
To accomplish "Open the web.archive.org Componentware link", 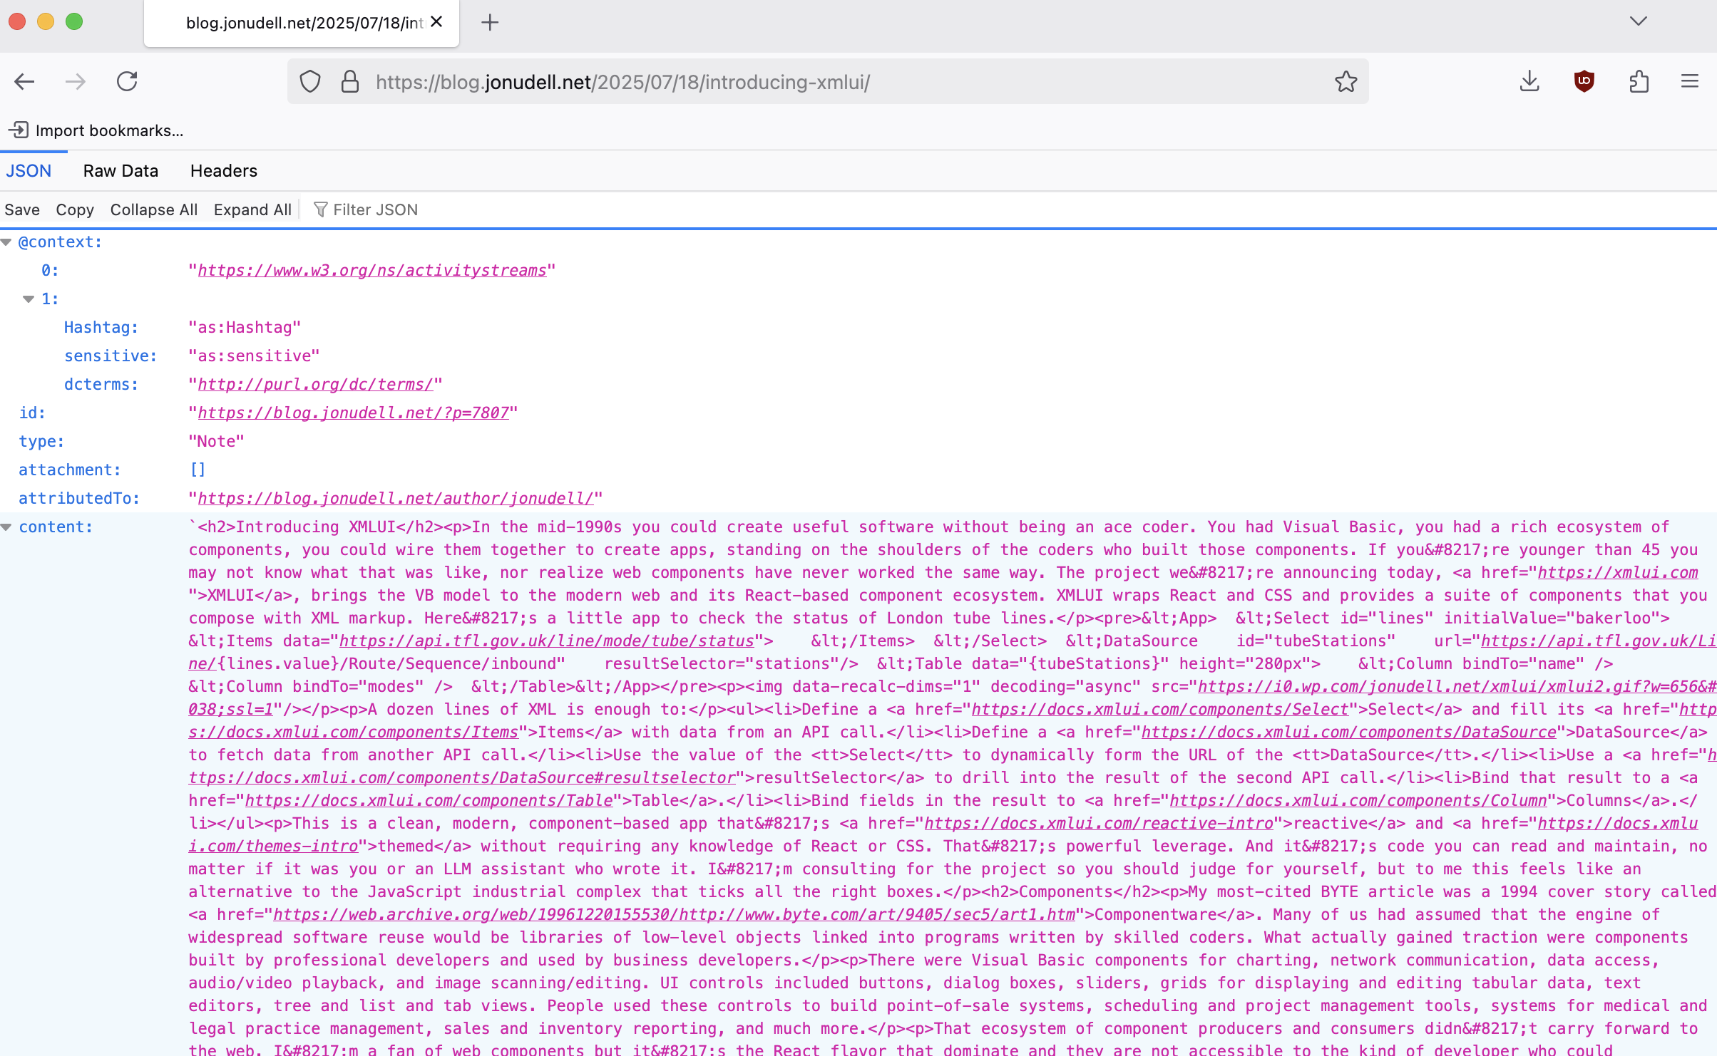I will [675, 915].
